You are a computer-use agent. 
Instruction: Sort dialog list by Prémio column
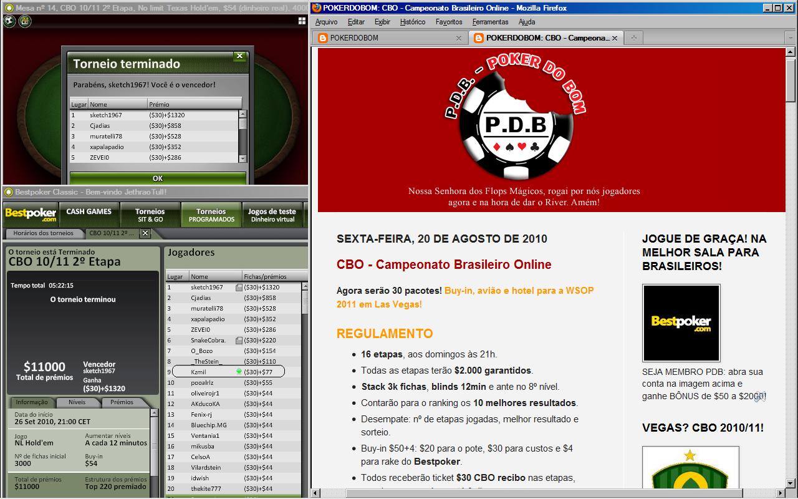(x=194, y=104)
